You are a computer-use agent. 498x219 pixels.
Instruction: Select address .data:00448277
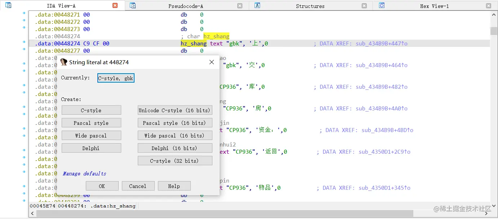pyautogui.click(x=57, y=51)
